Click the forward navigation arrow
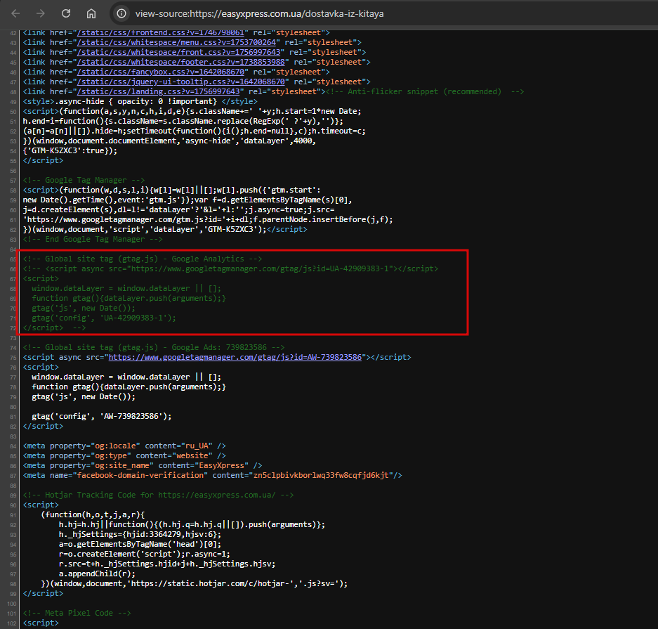This screenshot has height=629, width=658. tap(40, 13)
